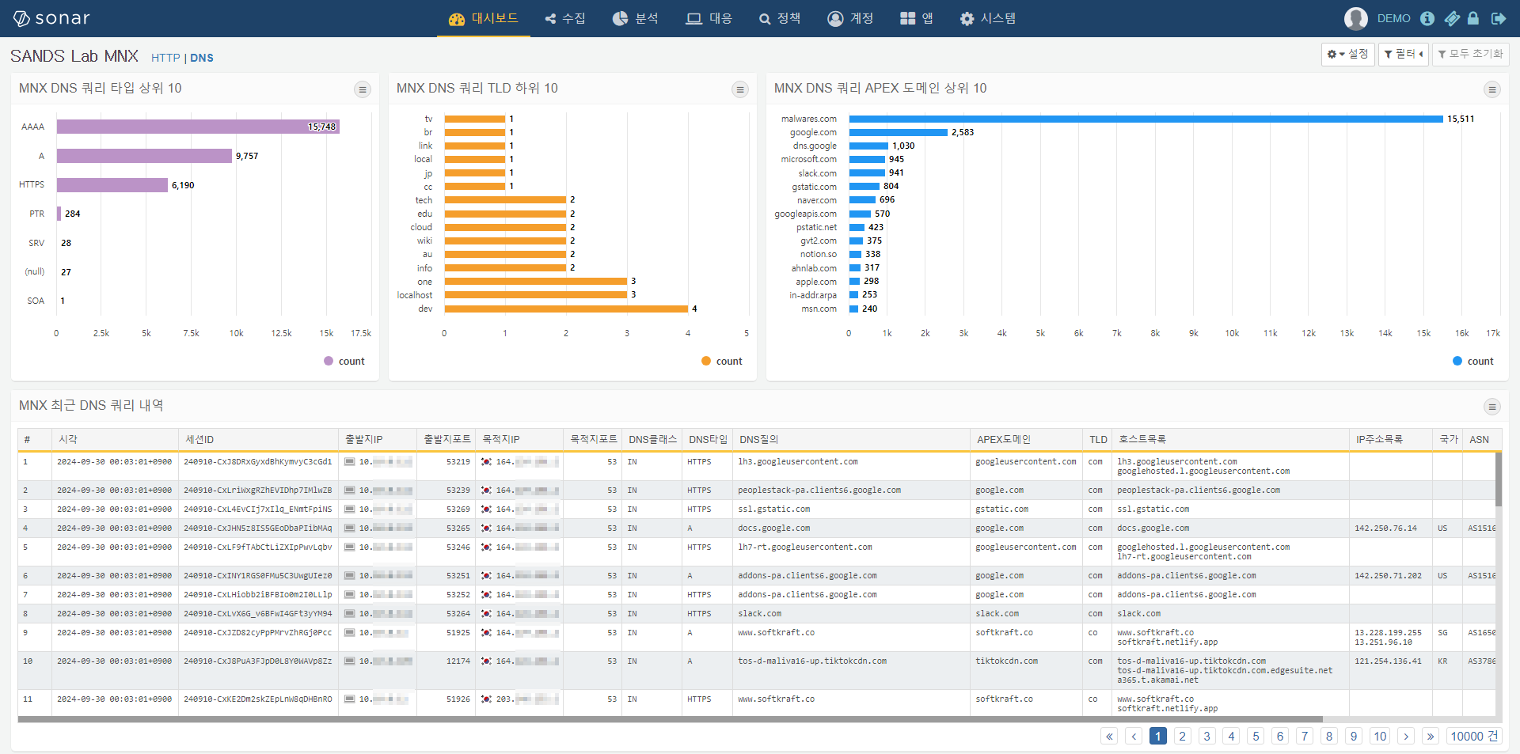Open the 앱 apps menu

point(917,18)
